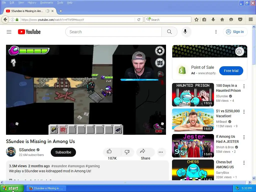
Task: Go to Firefox home page icon
Action: coord(222,19)
